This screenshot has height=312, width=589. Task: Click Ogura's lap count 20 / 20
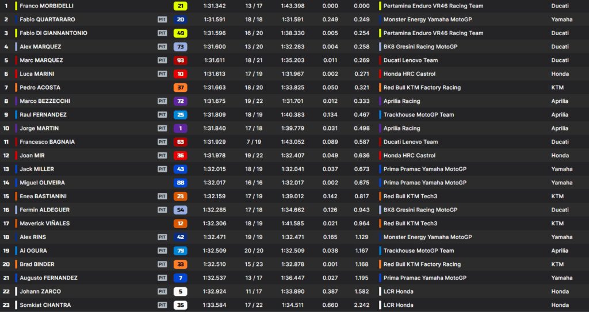point(254,251)
